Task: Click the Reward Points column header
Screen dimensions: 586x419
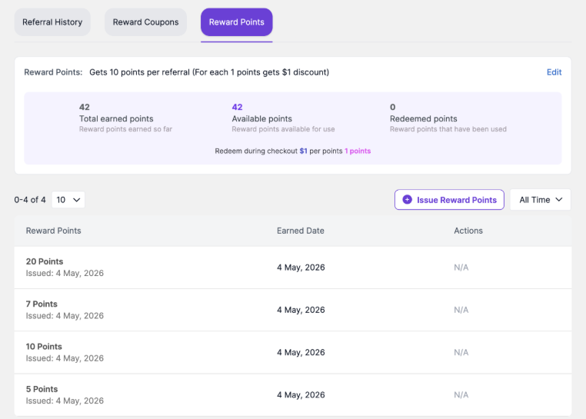Action: coord(53,231)
